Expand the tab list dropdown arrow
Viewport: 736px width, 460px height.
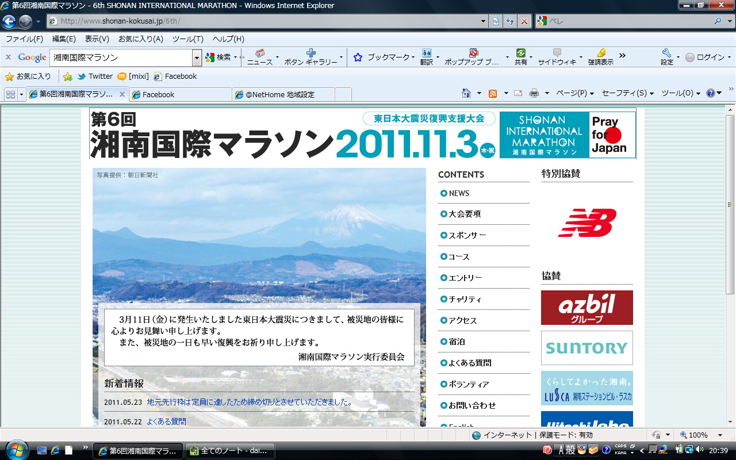(22, 94)
